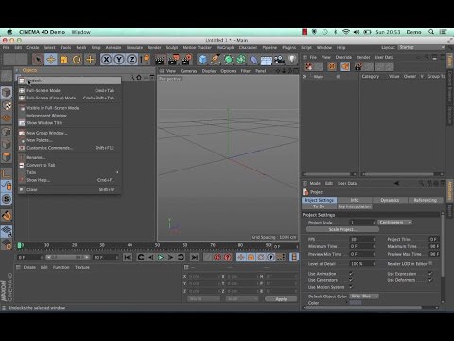This screenshot has height=341, width=454.
Task: Open the viewport Cameras menu
Action: click(x=188, y=71)
